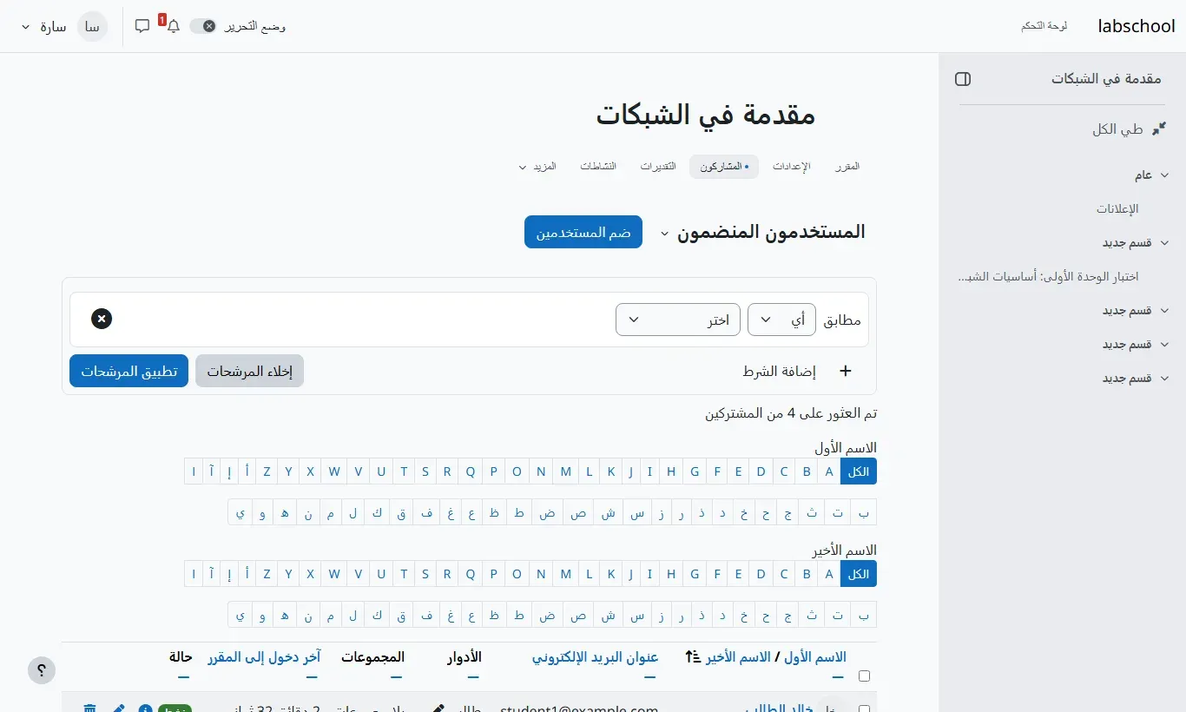Click the sort order icon in name header

(692, 657)
